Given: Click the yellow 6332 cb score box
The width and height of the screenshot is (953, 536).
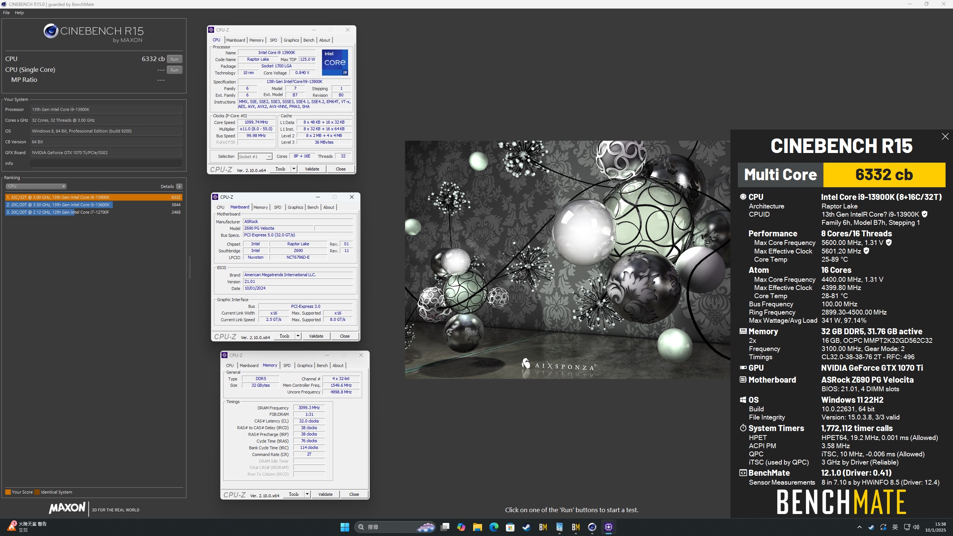Looking at the screenshot, I should 884,175.
